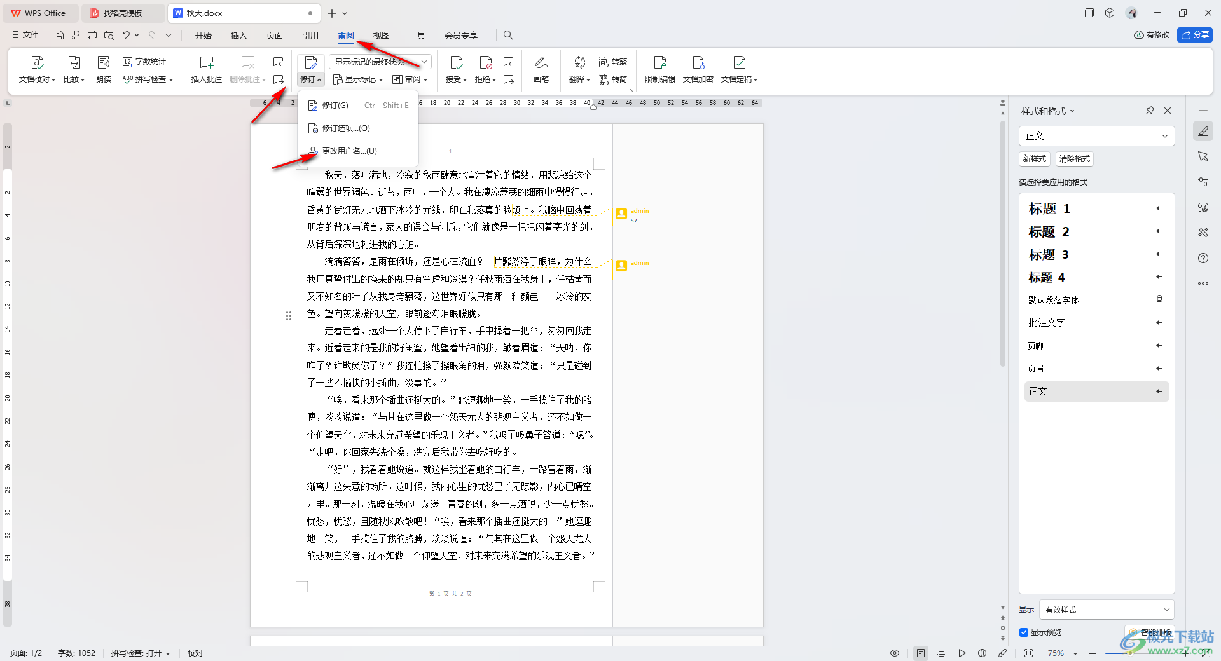Click the 文档定稿 finalize document icon
The height and width of the screenshot is (661, 1221).
[x=739, y=62]
